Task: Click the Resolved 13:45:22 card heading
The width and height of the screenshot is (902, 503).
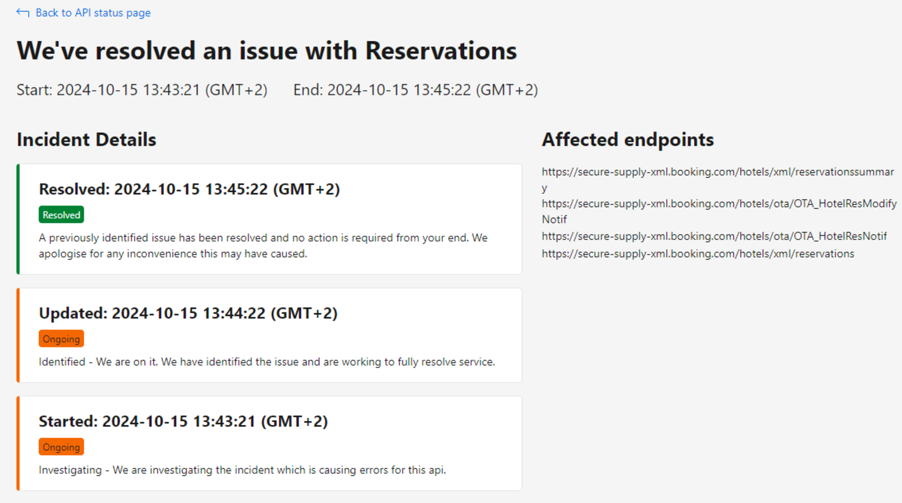Action: (x=189, y=189)
